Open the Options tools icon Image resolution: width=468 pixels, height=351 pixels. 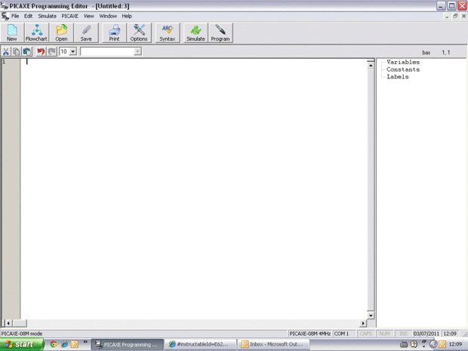139,32
